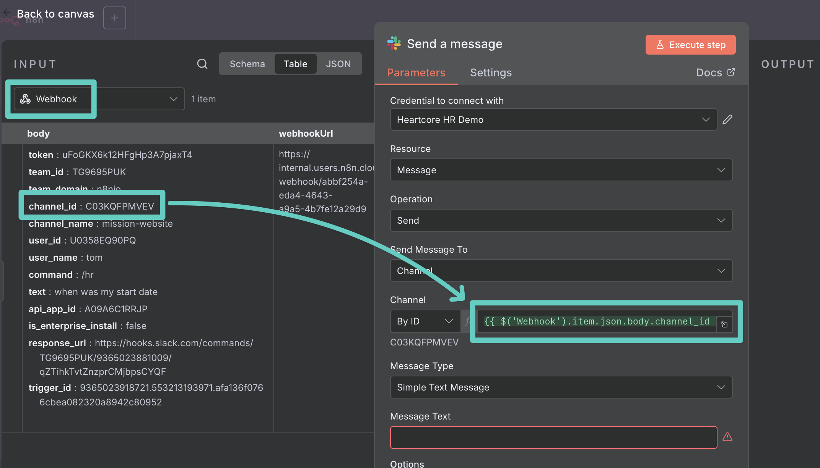This screenshot has width=820, height=468.
Task: Open the Operation dropdown showing Send
Action: click(561, 220)
